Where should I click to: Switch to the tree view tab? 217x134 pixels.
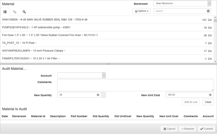pos(14,11)
